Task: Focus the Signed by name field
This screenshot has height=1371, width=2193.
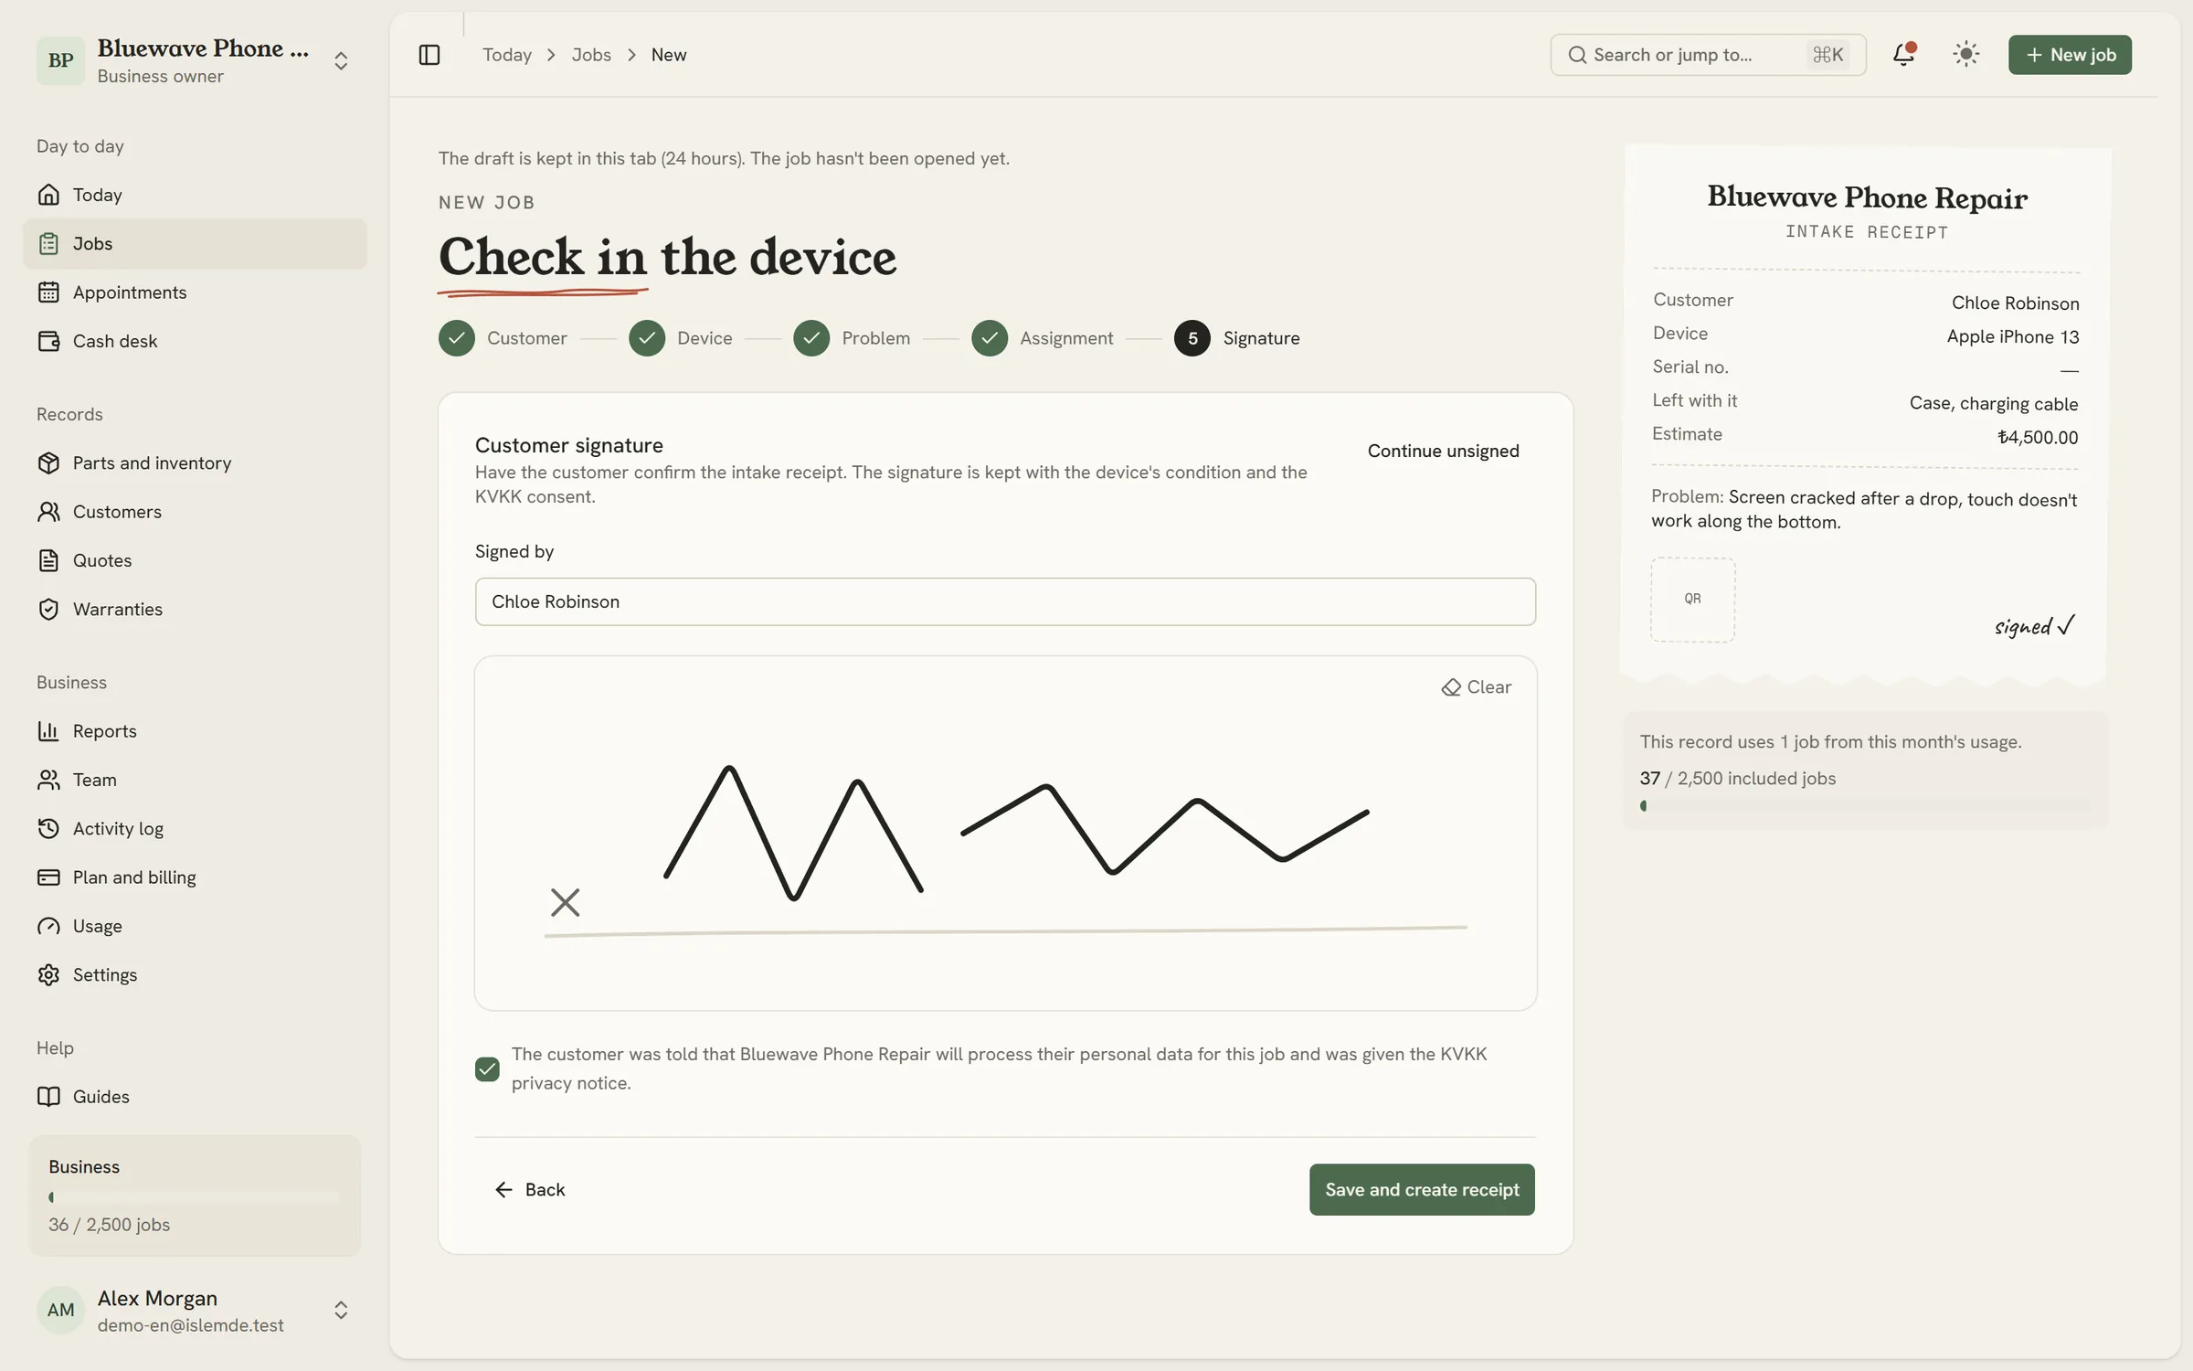Action: click(x=1005, y=601)
